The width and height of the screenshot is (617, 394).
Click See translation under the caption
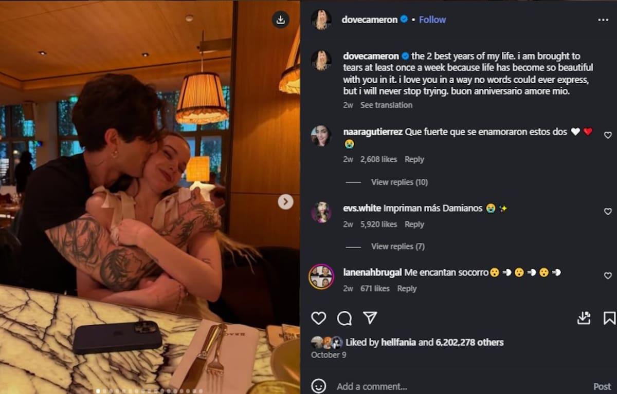(387, 105)
